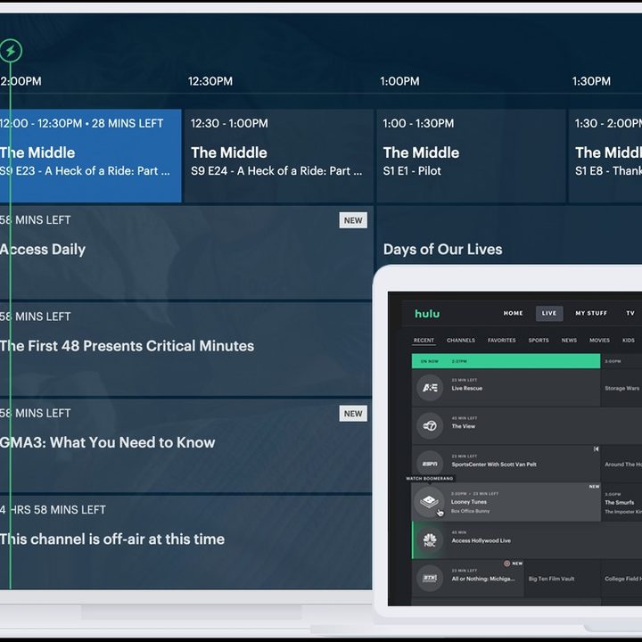Click the Boomerang channel logo
Viewport: 642px width, 642px height.
click(x=429, y=501)
